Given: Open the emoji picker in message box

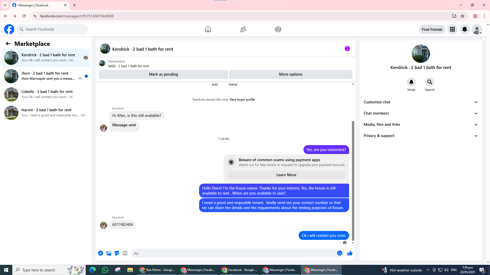Looking at the screenshot, I should tap(339, 253).
